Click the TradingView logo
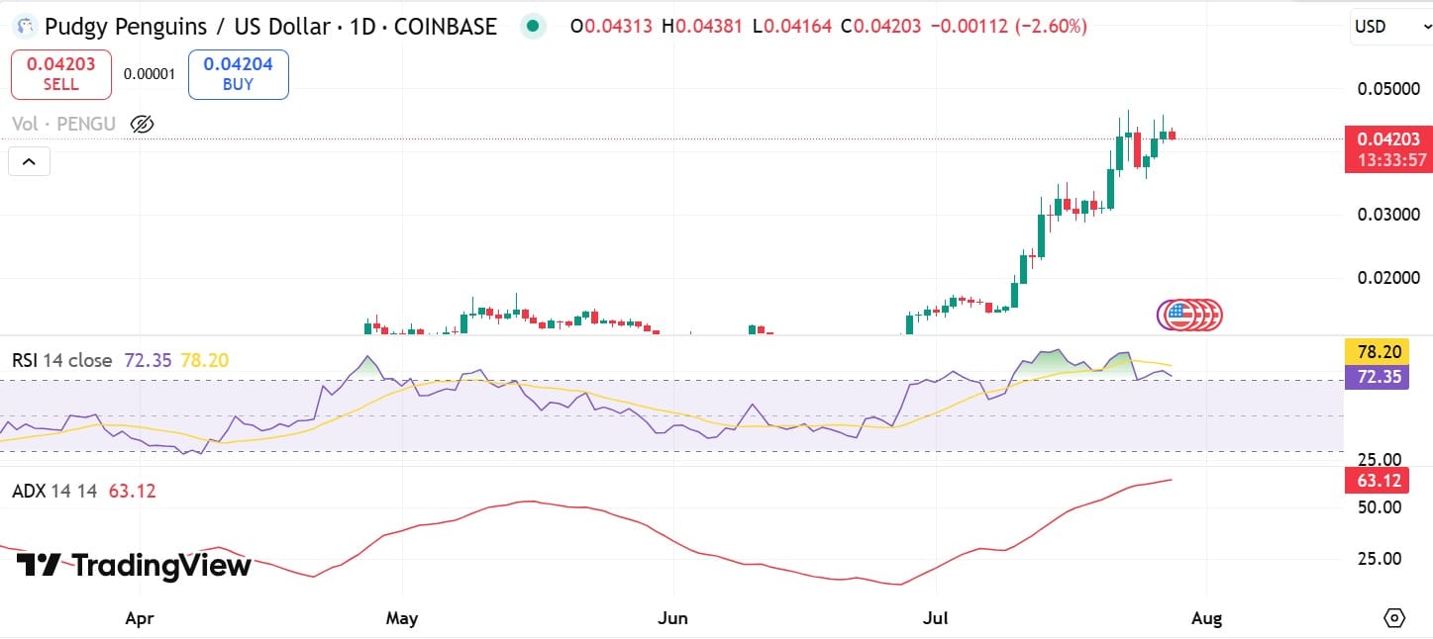1433x639 pixels. tap(127, 567)
